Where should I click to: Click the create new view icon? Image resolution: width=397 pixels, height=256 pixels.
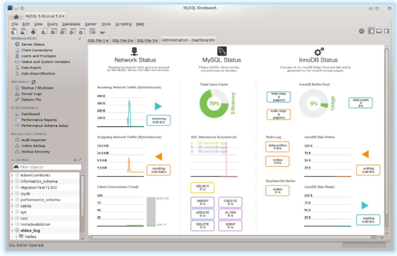click(63, 31)
